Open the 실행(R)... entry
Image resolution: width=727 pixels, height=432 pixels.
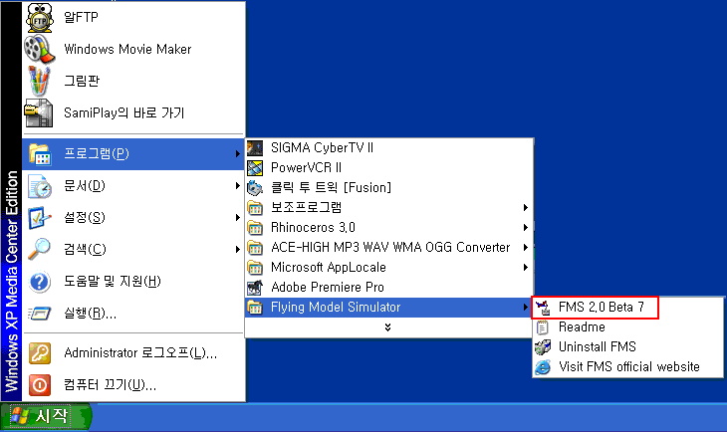(x=133, y=314)
